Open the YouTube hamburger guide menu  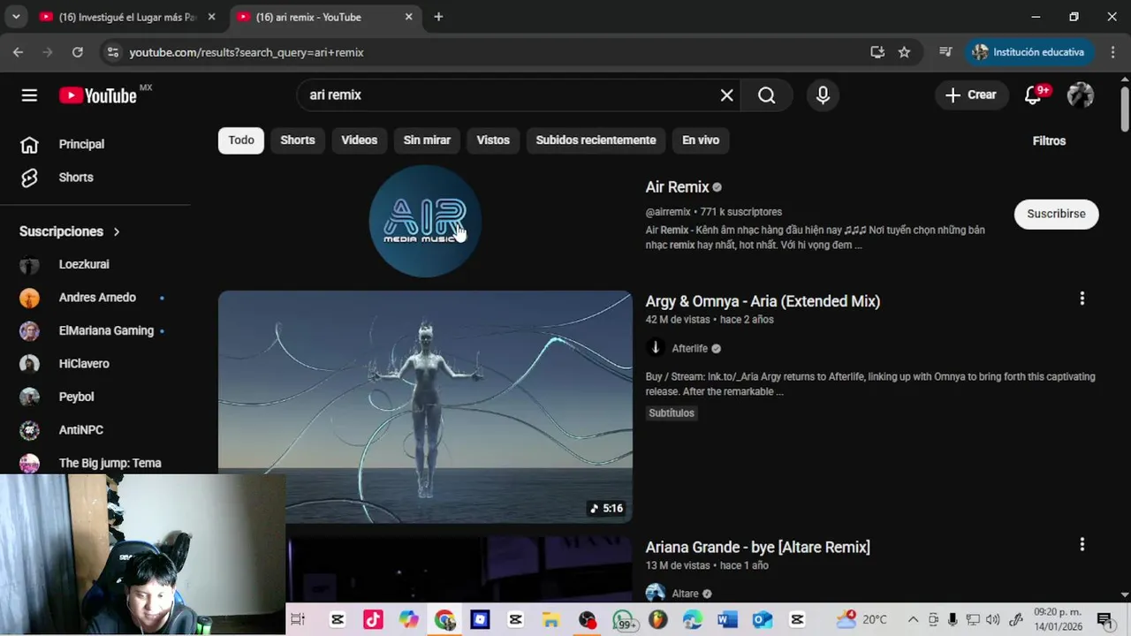[29, 95]
